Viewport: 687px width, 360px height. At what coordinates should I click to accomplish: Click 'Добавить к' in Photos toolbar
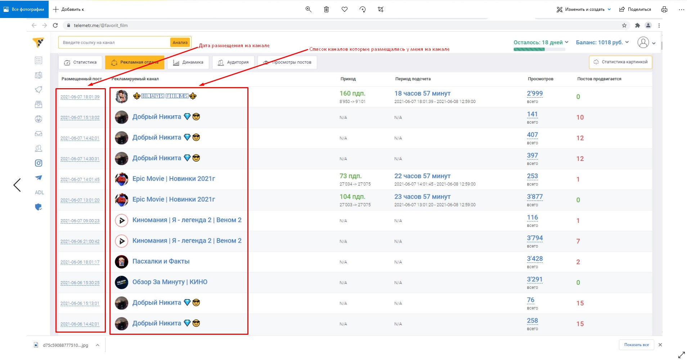pyautogui.click(x=68, y=9)
